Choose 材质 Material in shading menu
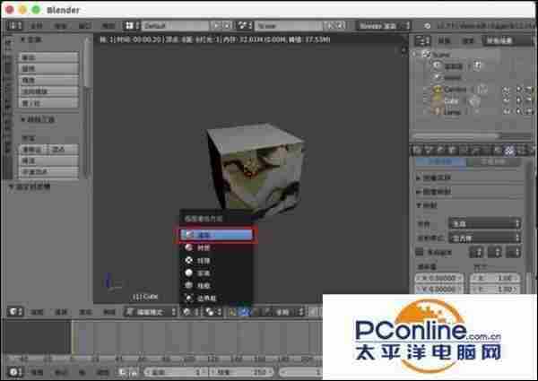This screenshot has width=538, height=381. click(216, 247)
